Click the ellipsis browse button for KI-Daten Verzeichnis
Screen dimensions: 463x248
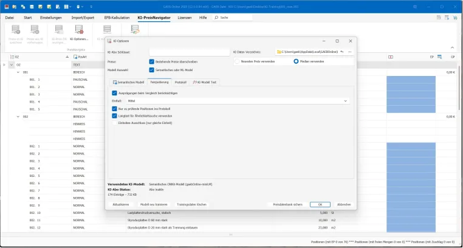[x=350, y=52]
